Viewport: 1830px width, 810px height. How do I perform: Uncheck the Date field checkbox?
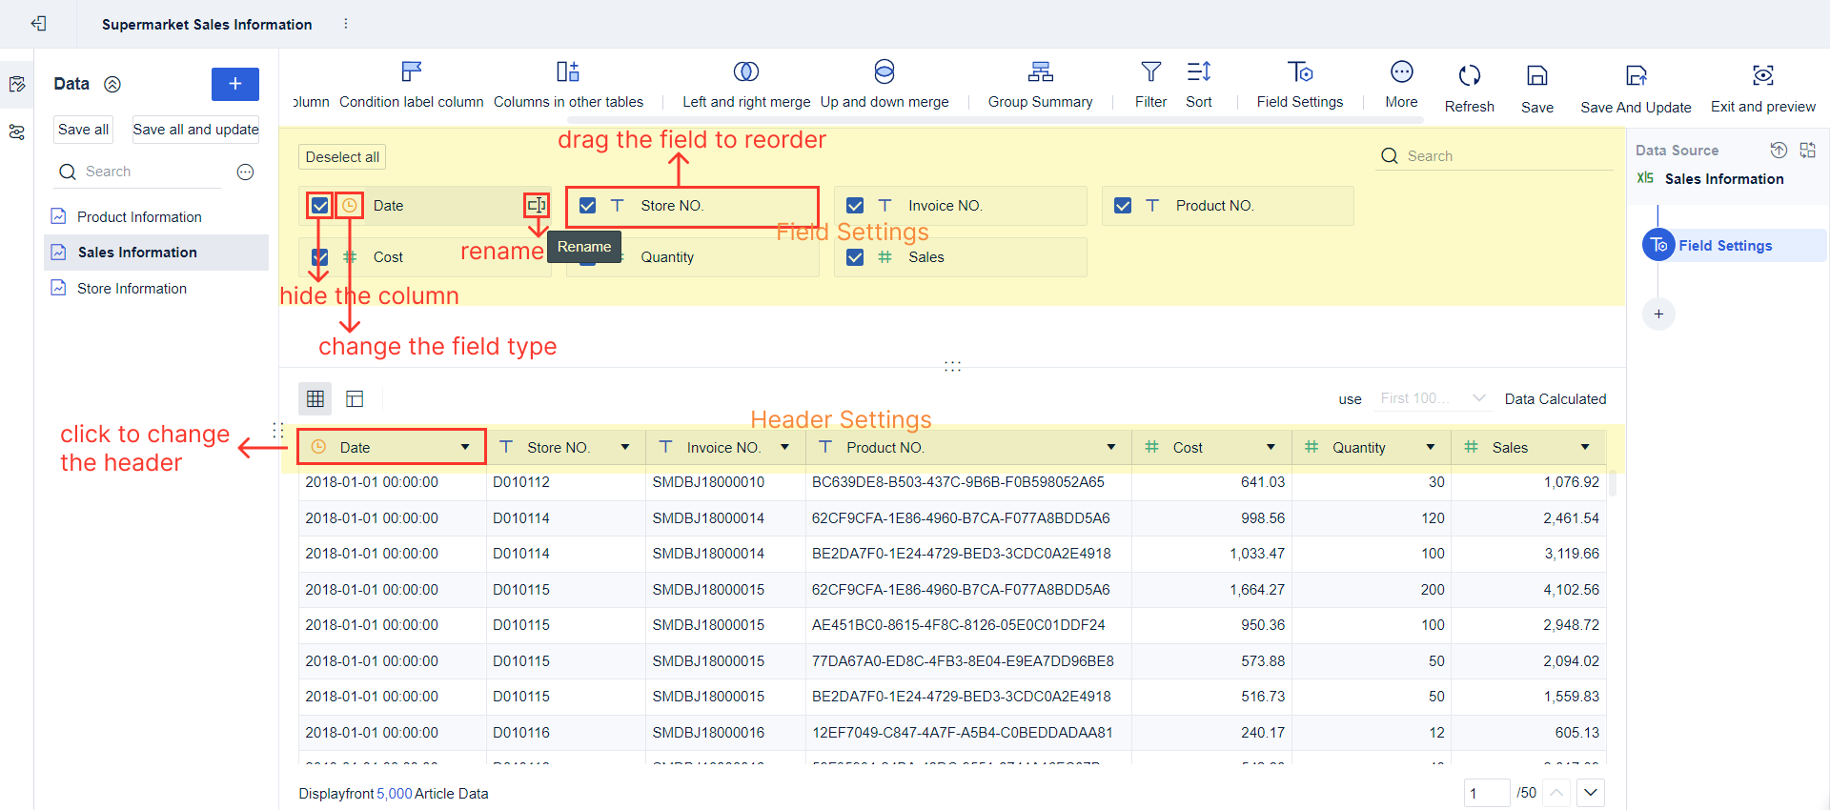coord(320,206)
